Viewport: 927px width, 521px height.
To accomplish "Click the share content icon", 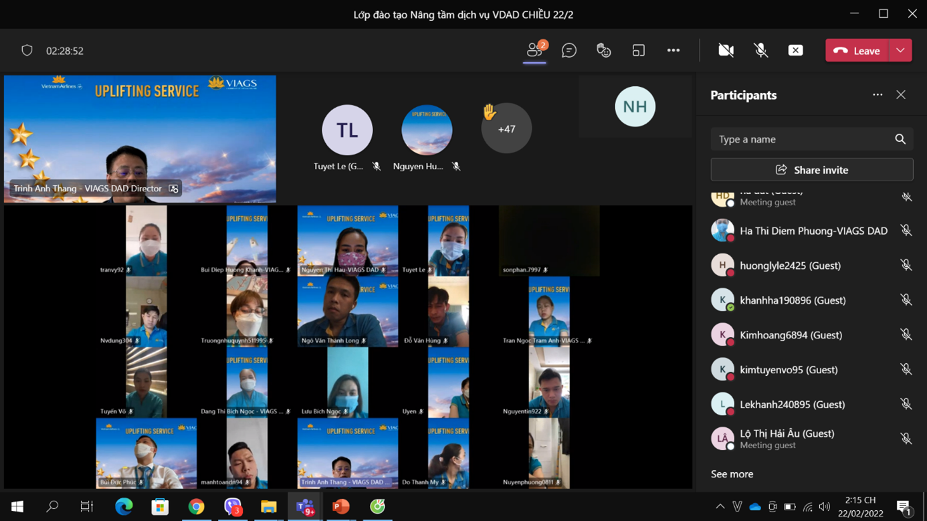I will [x=795, y=50].
